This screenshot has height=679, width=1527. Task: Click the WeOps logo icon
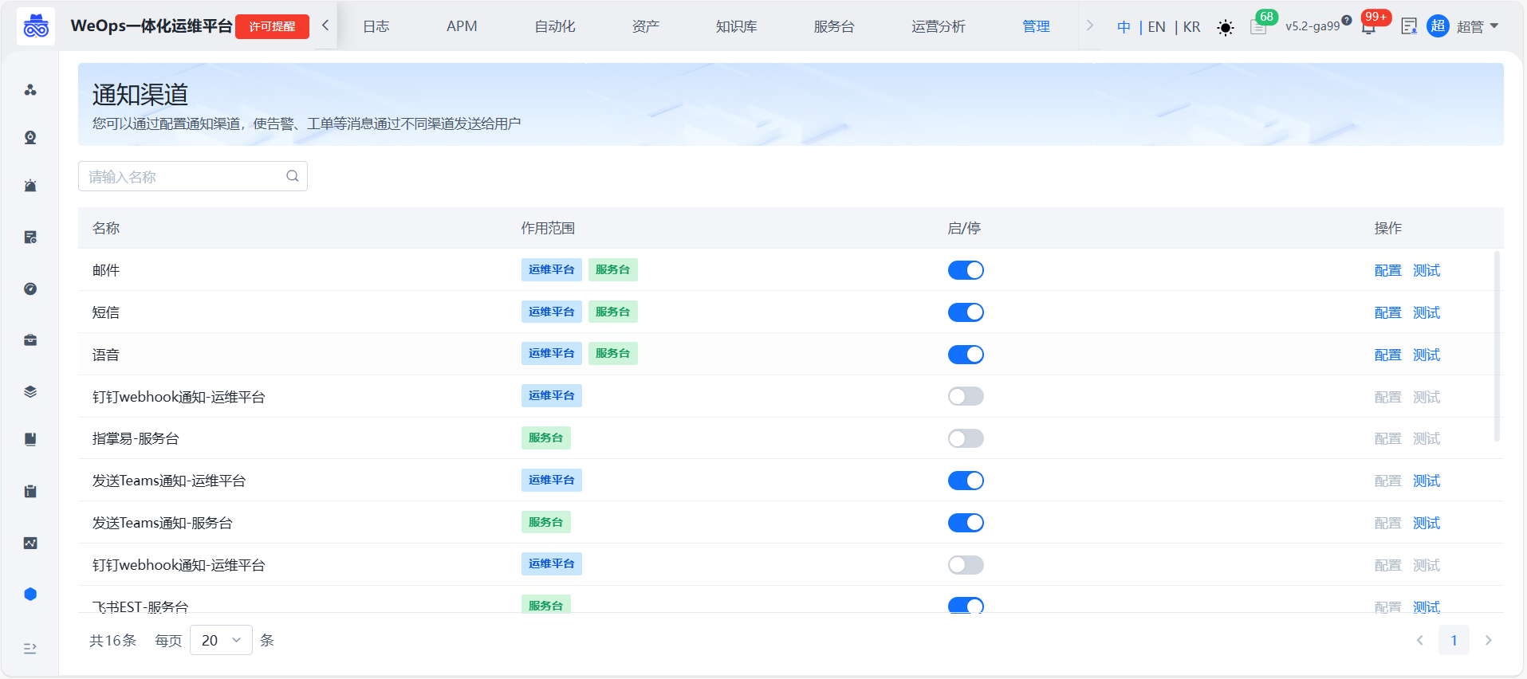pyautogui.click(x=36, y=26)
